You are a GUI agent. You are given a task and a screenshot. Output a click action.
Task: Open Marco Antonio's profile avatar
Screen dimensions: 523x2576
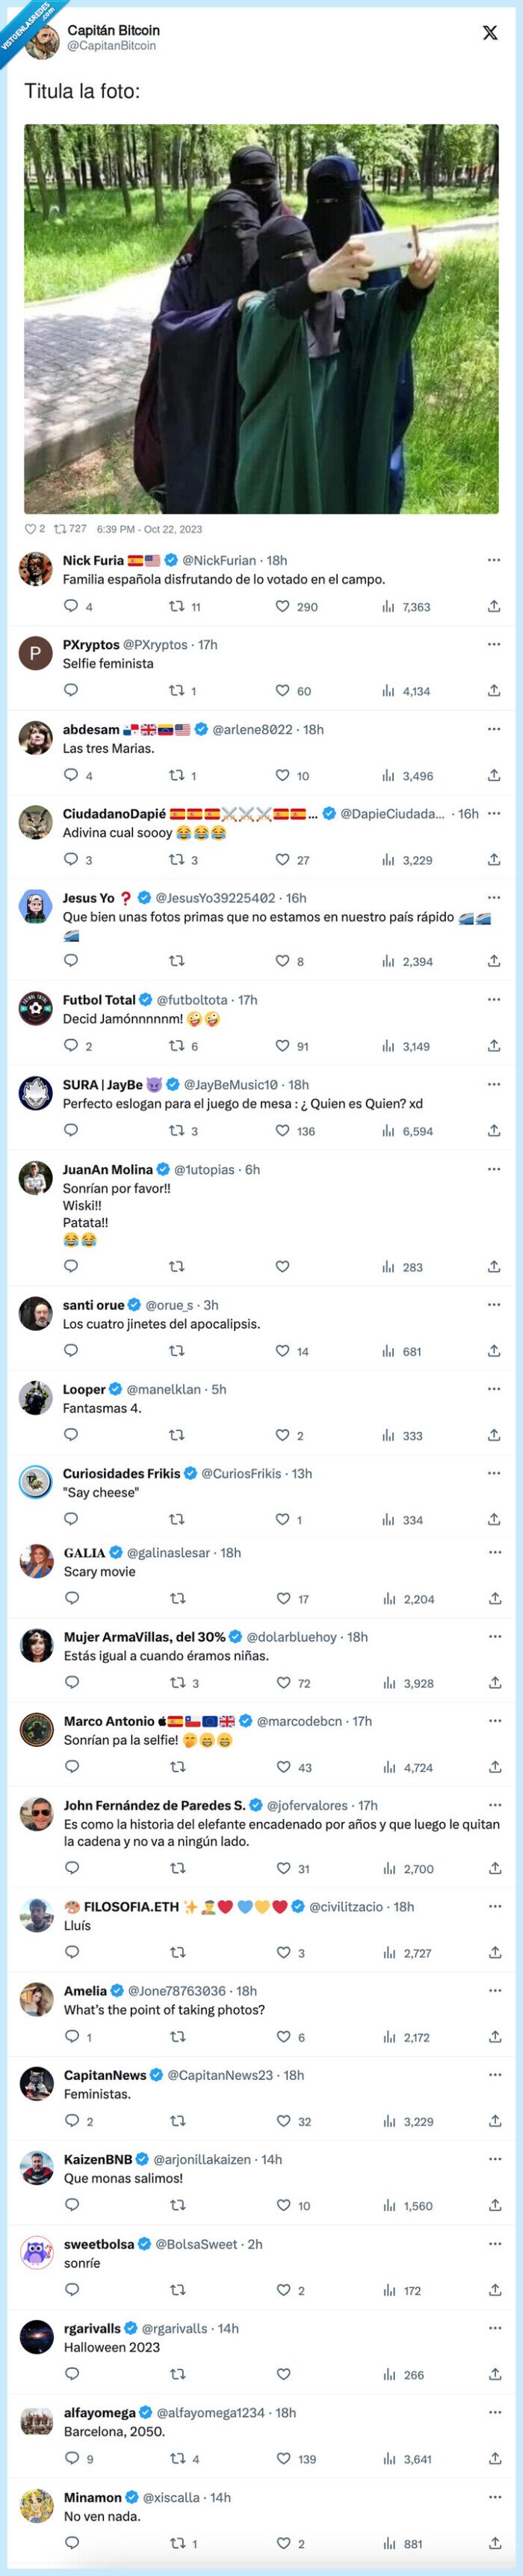click(37, 1729)
